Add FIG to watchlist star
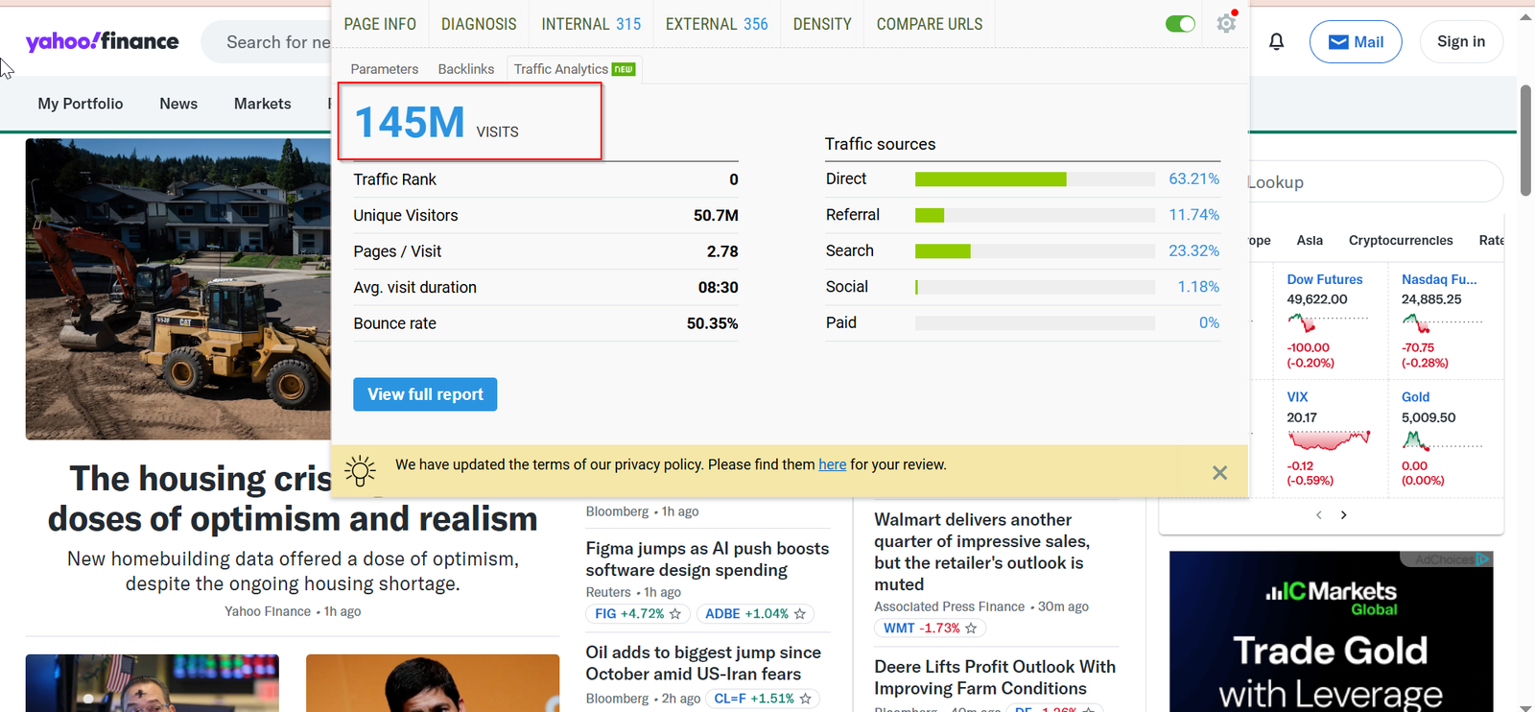1535x712 pixels. pos(675,614)
